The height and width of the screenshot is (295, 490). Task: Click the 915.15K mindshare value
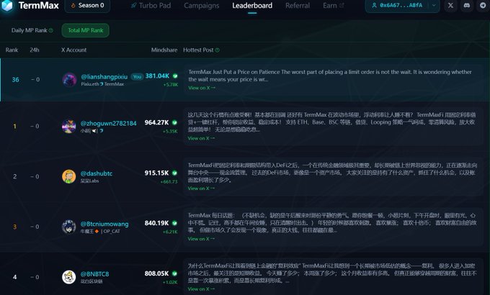[156, 173]
